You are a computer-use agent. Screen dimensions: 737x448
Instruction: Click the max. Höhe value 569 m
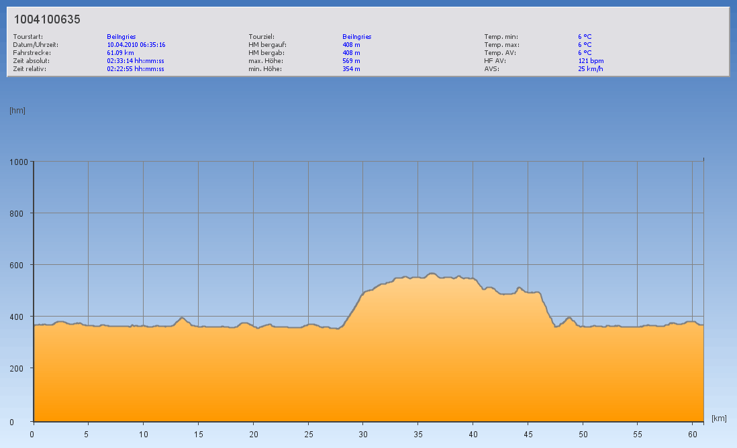pos(352,61)
